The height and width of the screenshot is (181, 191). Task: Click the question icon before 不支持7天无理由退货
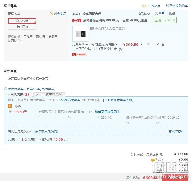click(92, 28)
